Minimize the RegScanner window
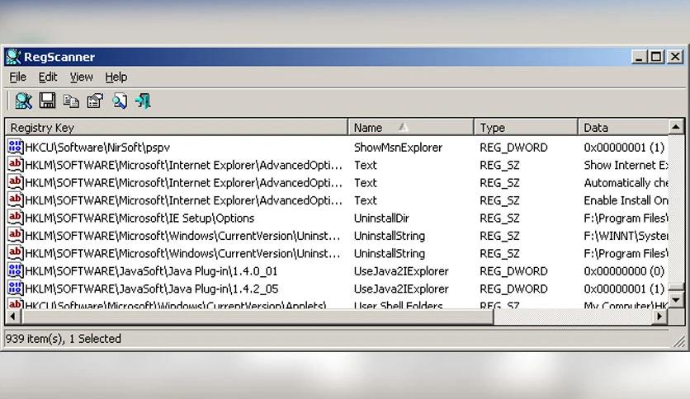This screenshot has height=399, width=690. [639, 57]
